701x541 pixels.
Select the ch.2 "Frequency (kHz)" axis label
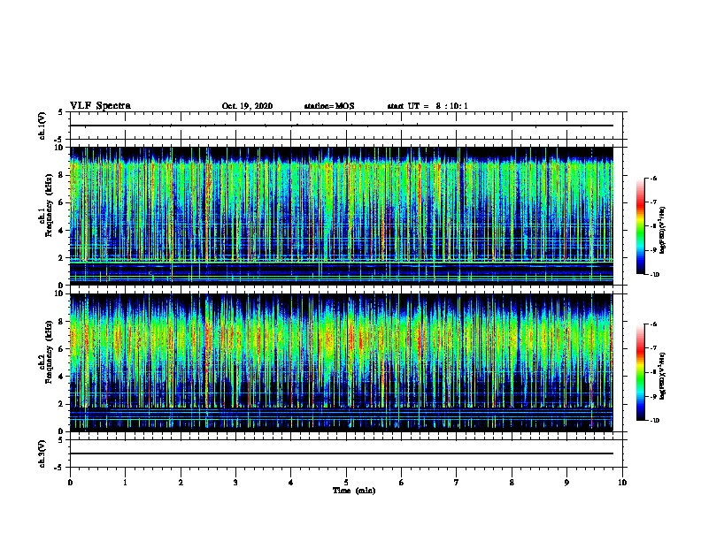(x=49, y=352)
